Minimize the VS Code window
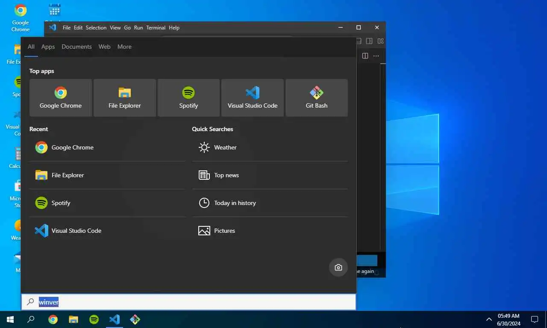The width and height of the screenshot is (547, 328). point(341,27)
